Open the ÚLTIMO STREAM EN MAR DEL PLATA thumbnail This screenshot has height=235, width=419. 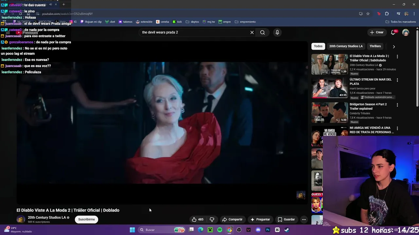(329, 88)
